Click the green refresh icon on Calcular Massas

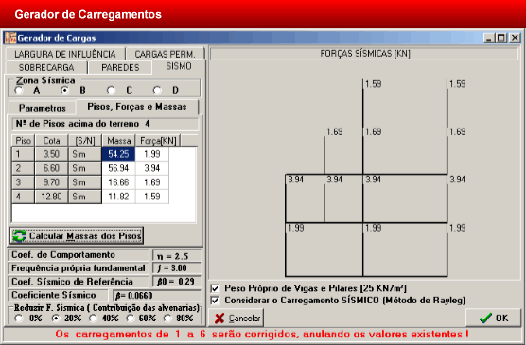click(20, 235)
